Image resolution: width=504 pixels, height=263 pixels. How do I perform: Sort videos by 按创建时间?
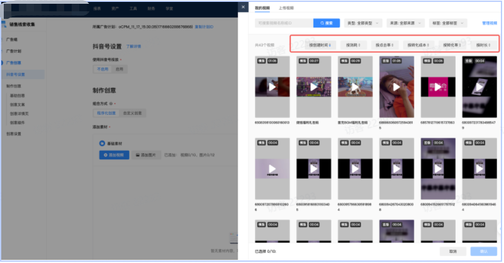tap(319, 45)
